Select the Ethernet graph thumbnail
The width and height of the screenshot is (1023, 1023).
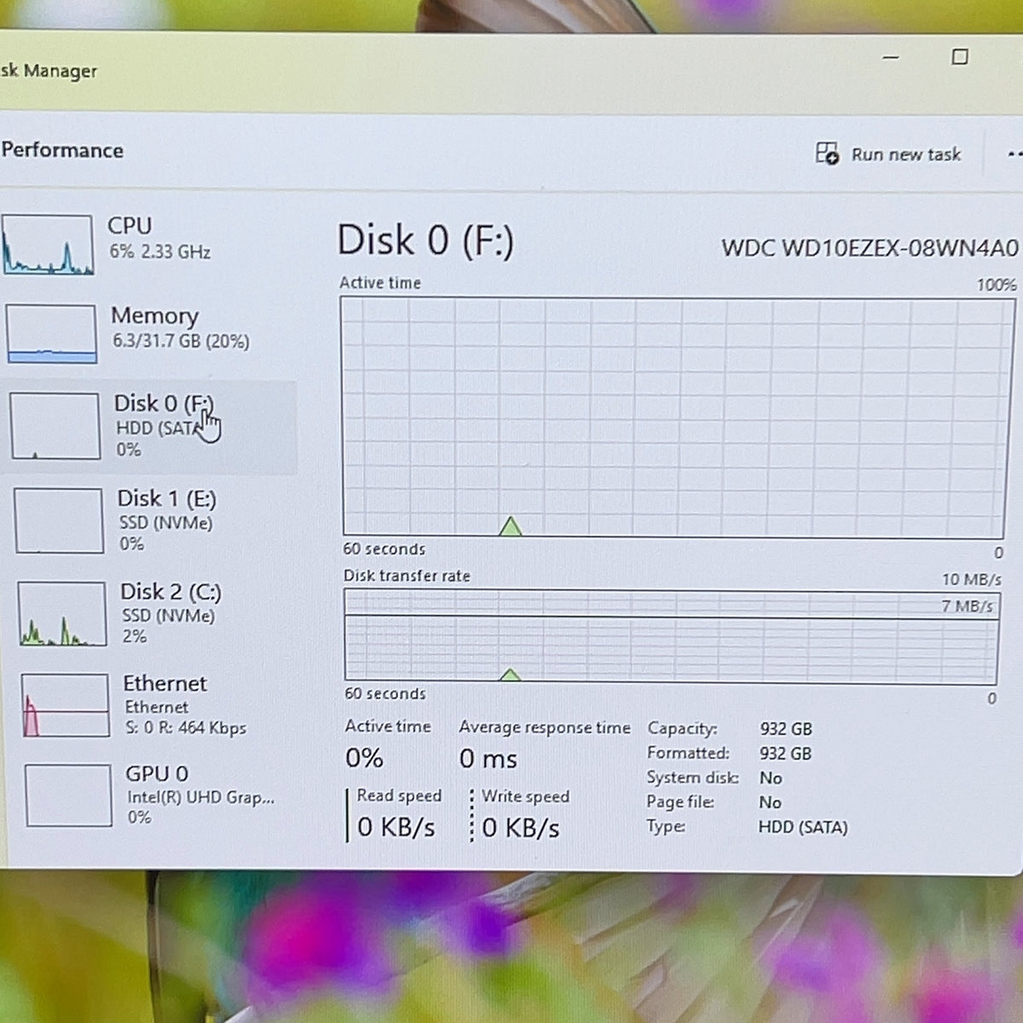[x=65, y=705]
